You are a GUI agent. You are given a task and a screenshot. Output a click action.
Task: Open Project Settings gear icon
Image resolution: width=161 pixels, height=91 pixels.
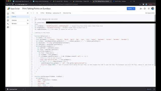point(8,27)
